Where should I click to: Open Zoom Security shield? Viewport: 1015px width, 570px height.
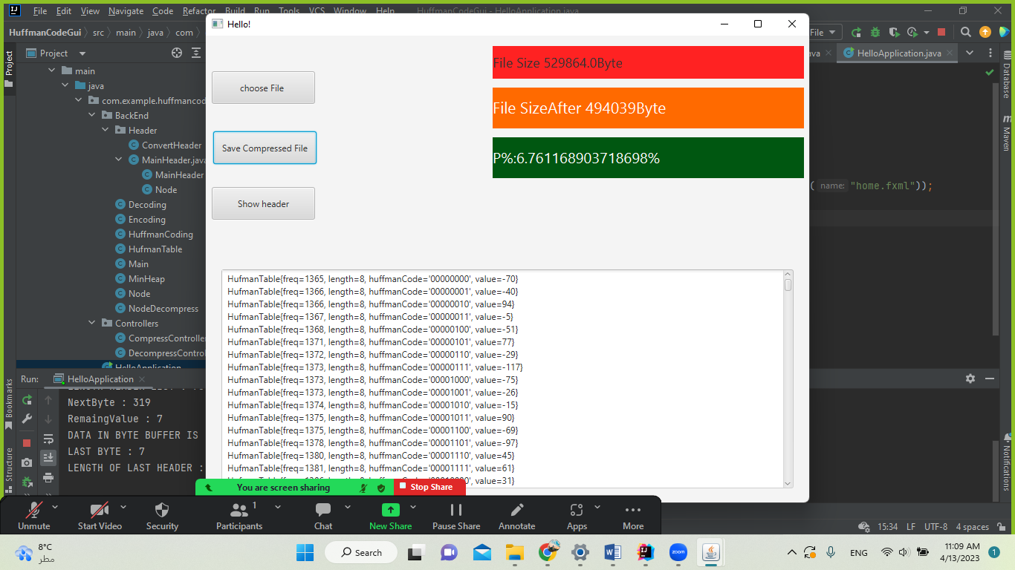(x=162, y=516)
